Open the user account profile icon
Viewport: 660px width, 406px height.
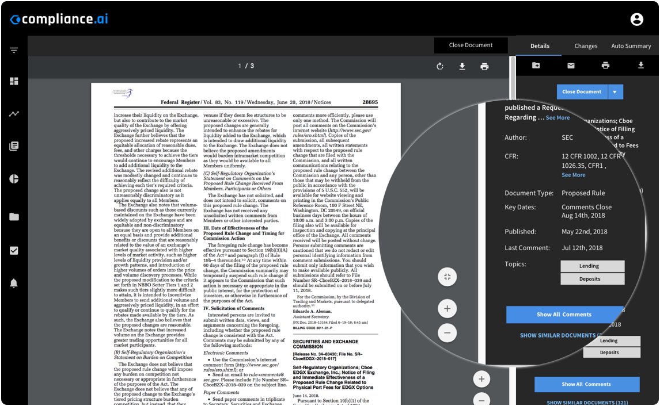[637, 19]
